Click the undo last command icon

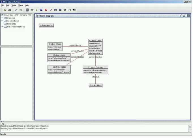(16, 10)
